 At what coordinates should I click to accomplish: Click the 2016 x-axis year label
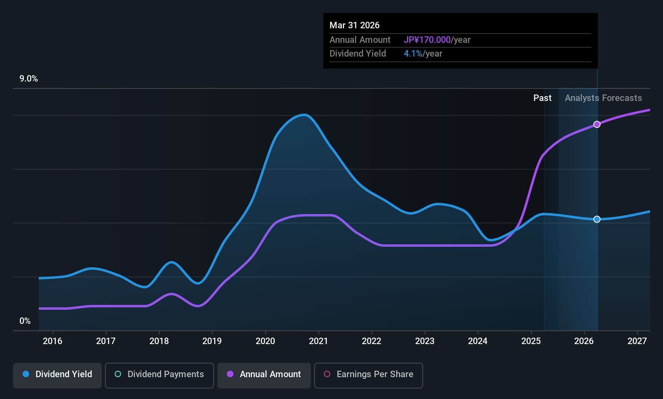(52, 341)
